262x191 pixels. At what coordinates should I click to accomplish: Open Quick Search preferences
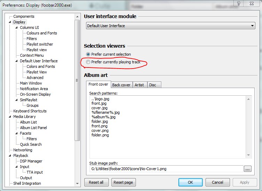(x=31, y=144)
